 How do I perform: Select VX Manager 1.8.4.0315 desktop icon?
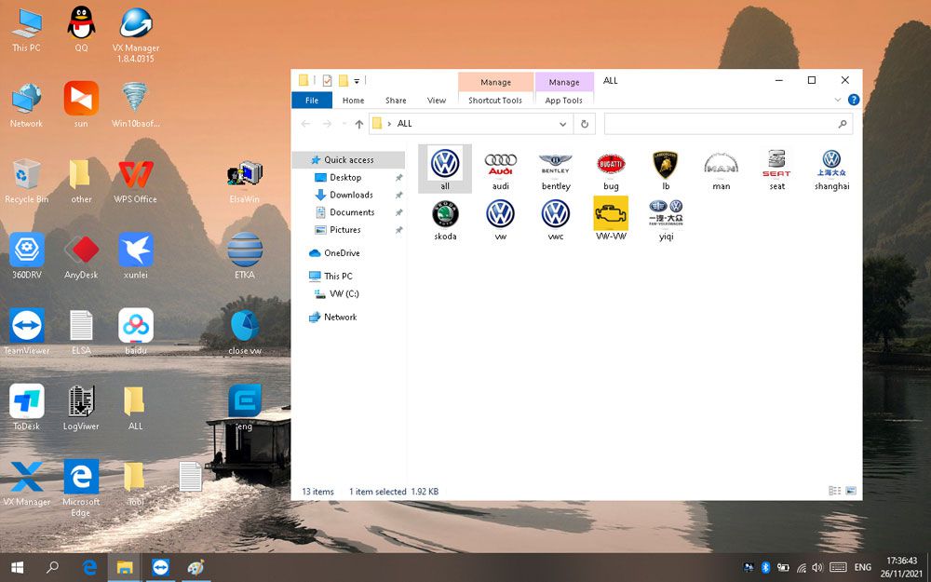coord(136,34)
